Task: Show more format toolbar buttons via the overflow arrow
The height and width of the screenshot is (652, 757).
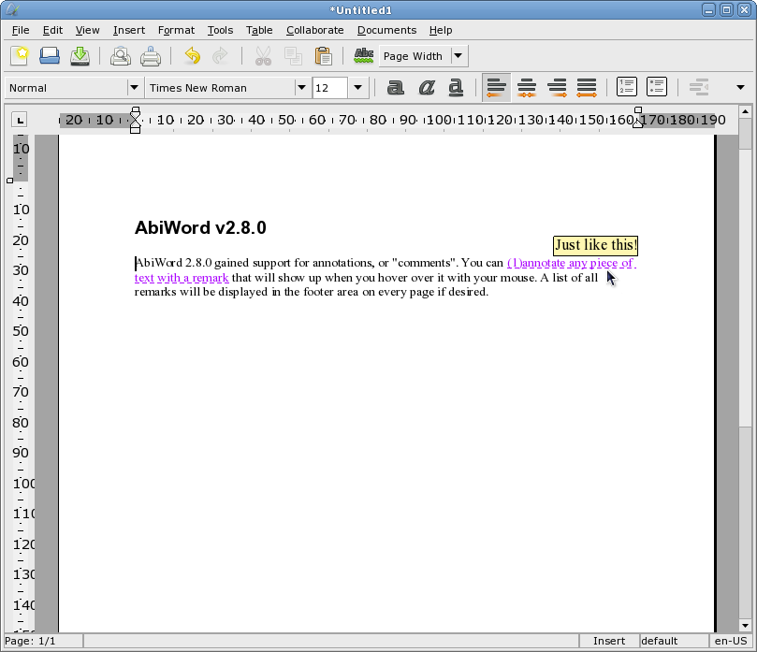Action: pyautogui.click(x=740, y=87)
